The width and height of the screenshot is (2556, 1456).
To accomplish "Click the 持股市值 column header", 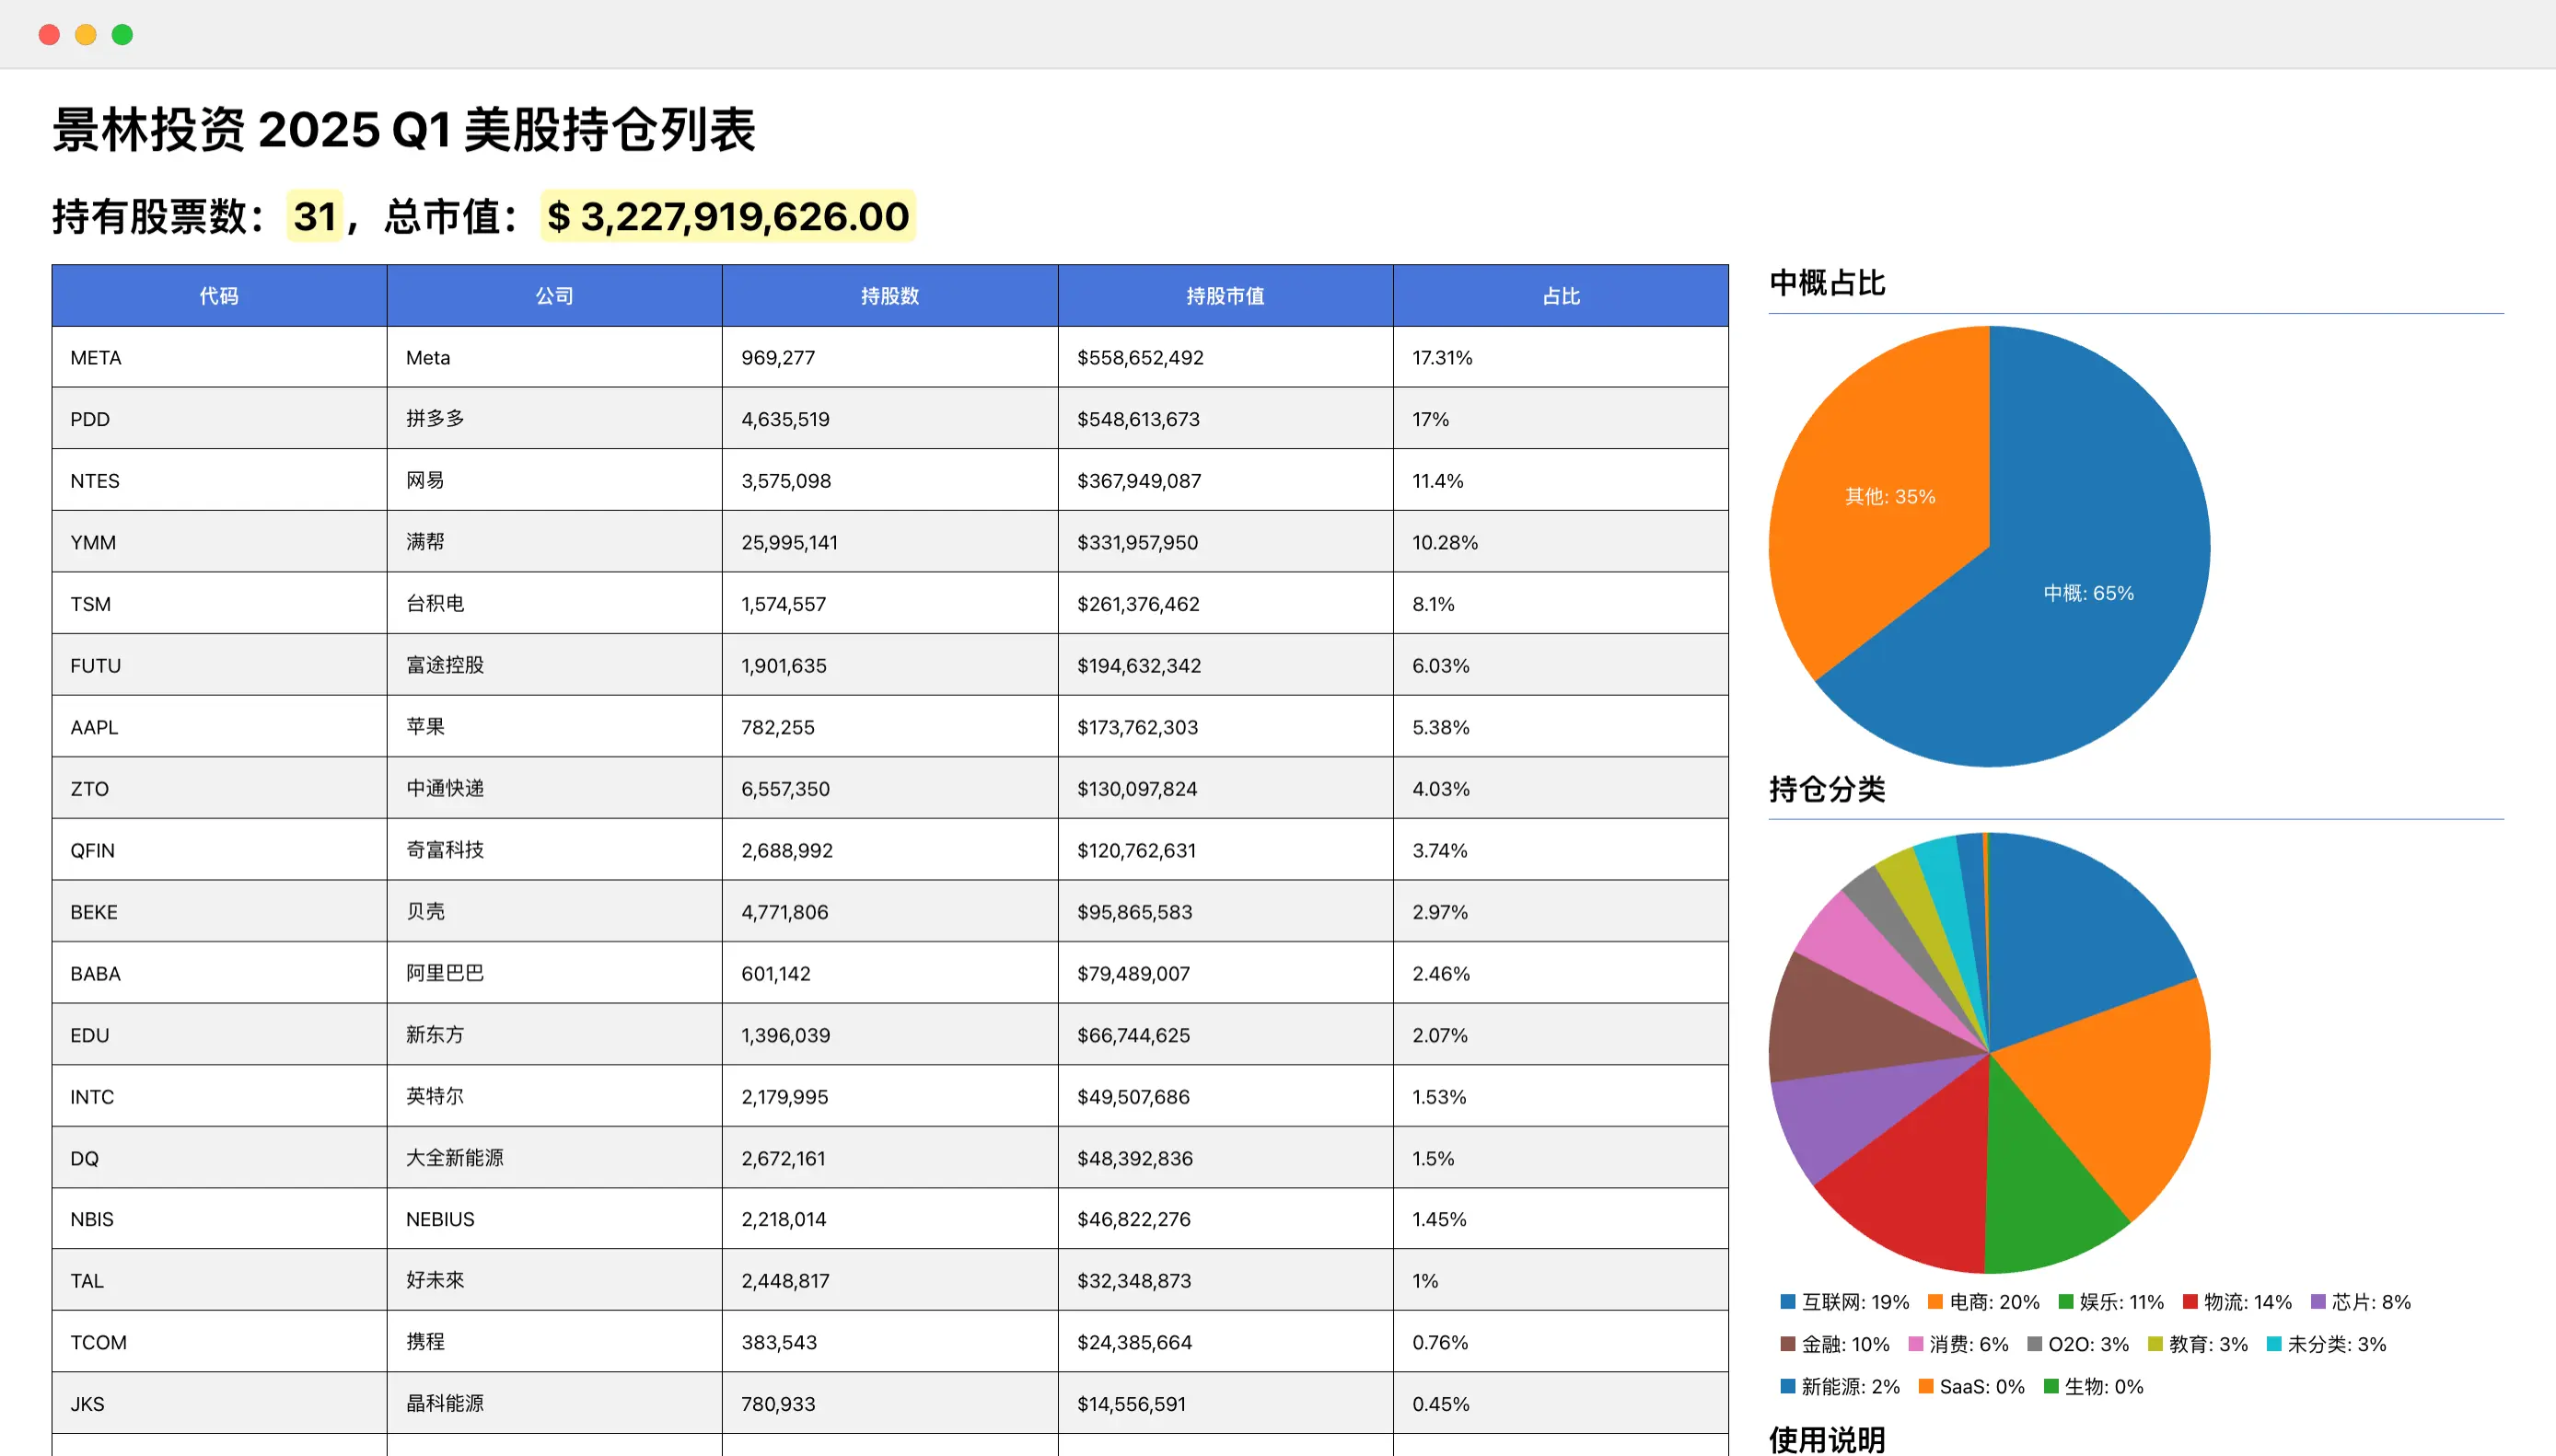I will coord(1226,296).
